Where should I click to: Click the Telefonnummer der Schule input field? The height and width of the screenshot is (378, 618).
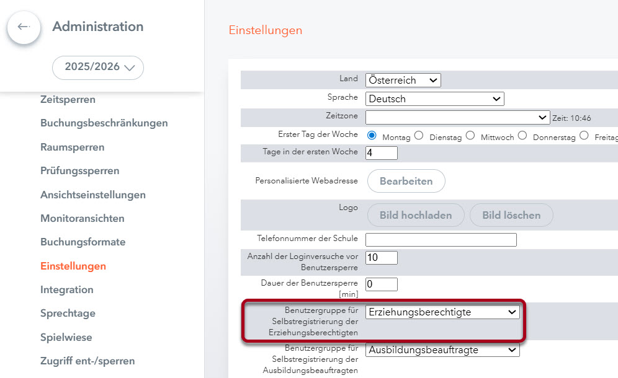tap(441, 240)
